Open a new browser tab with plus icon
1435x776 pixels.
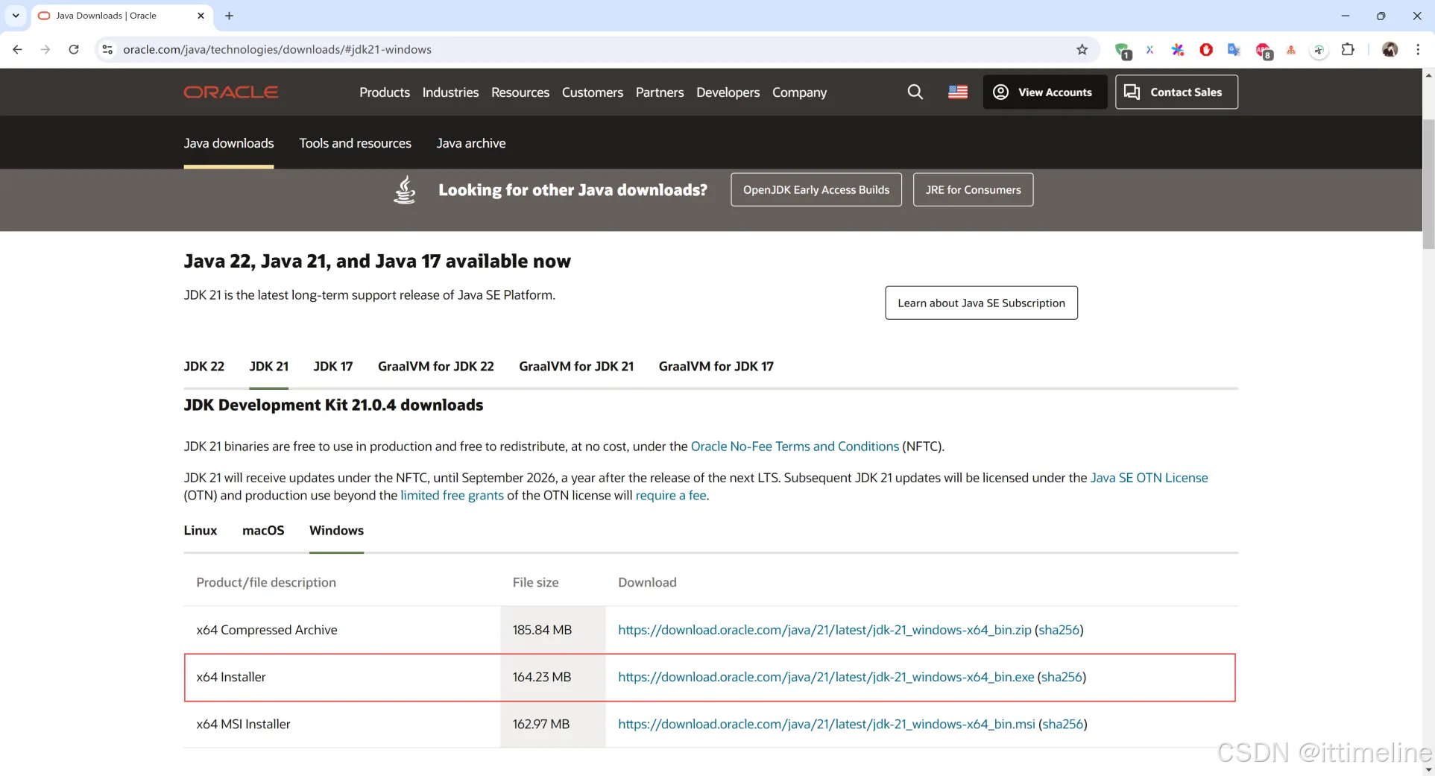click(x=229, y=16)
